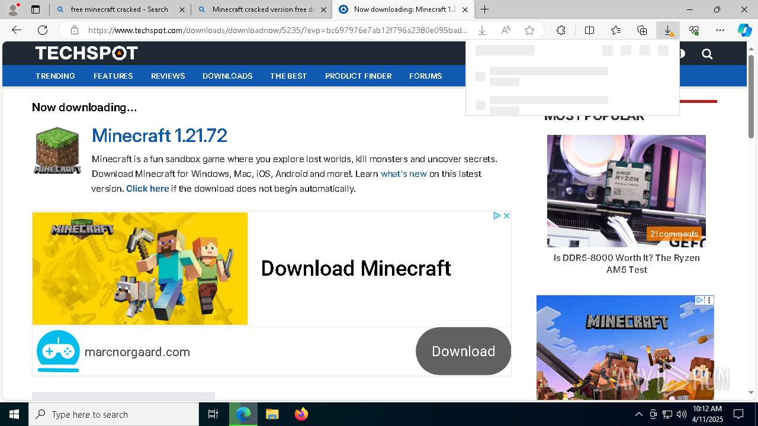Close the 'free minecraft cracked' tab
758x426 pixels.
click(182, 9)
